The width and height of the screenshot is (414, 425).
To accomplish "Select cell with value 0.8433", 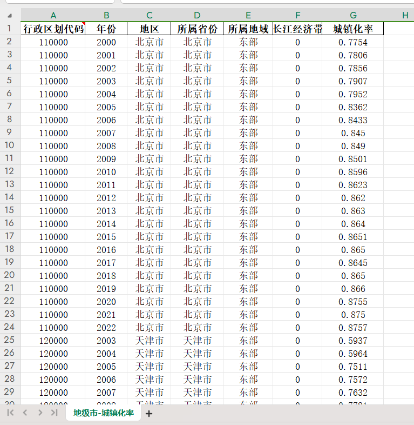I will 353,121.
